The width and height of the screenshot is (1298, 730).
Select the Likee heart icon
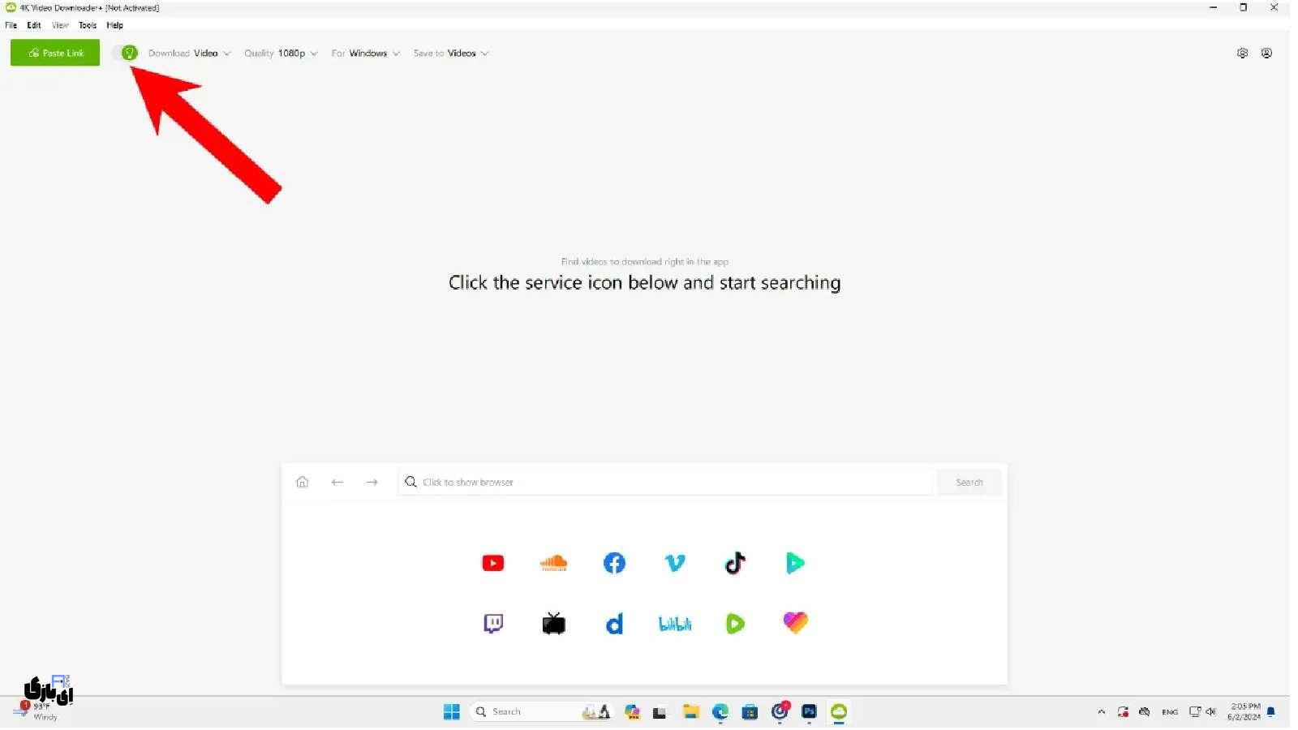coord(795,623)
